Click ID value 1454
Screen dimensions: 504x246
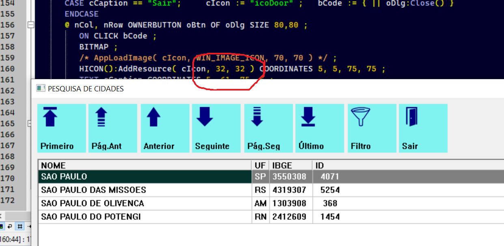(330, 216)
